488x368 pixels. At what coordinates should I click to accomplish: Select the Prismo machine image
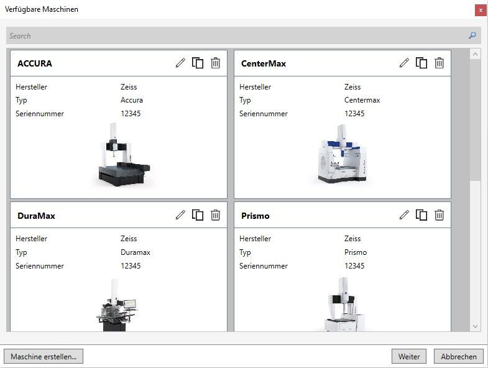tap(344, 304)
